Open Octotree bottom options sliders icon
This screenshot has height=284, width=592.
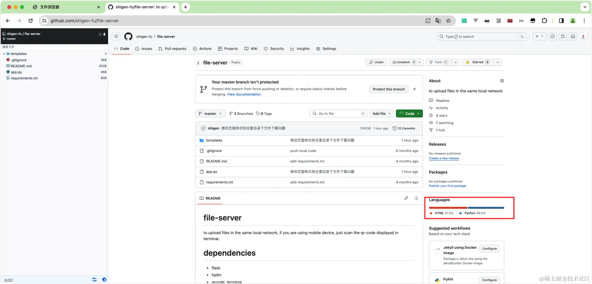94,280
